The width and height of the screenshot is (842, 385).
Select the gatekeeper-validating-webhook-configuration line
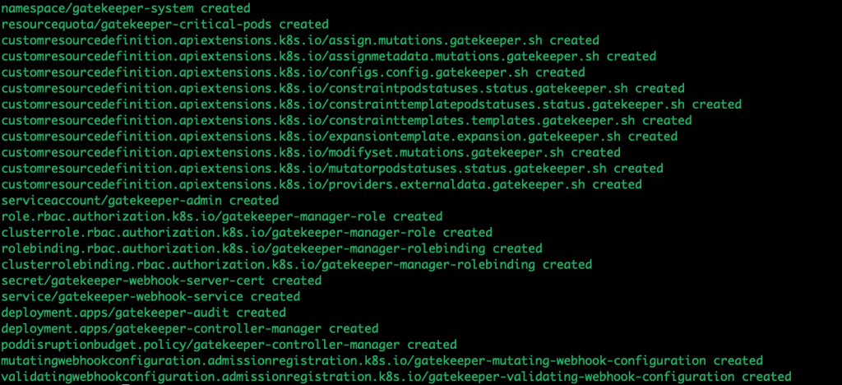tap(396, 377)
